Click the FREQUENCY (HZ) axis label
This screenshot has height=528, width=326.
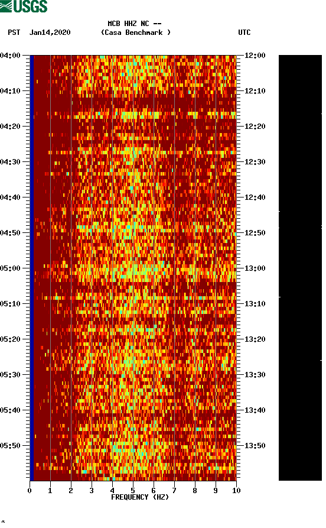click(x=139, y=497)
